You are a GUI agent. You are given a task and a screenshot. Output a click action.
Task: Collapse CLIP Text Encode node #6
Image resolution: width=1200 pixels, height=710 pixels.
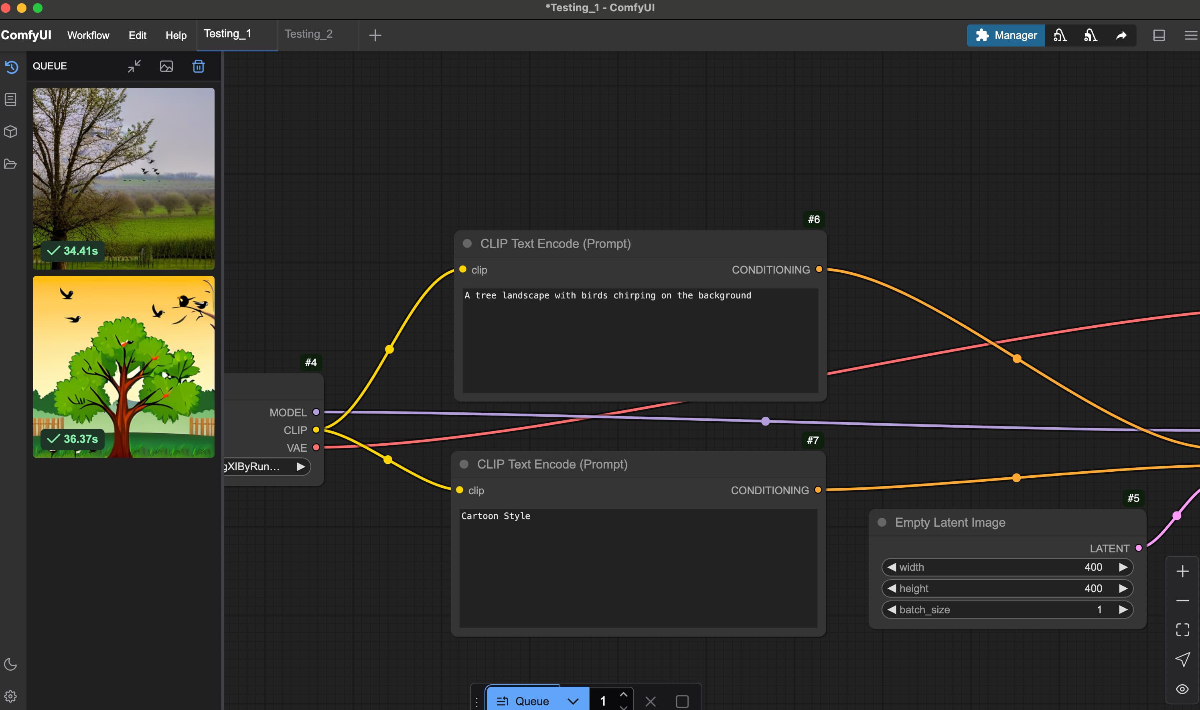(x=467, y=243)
